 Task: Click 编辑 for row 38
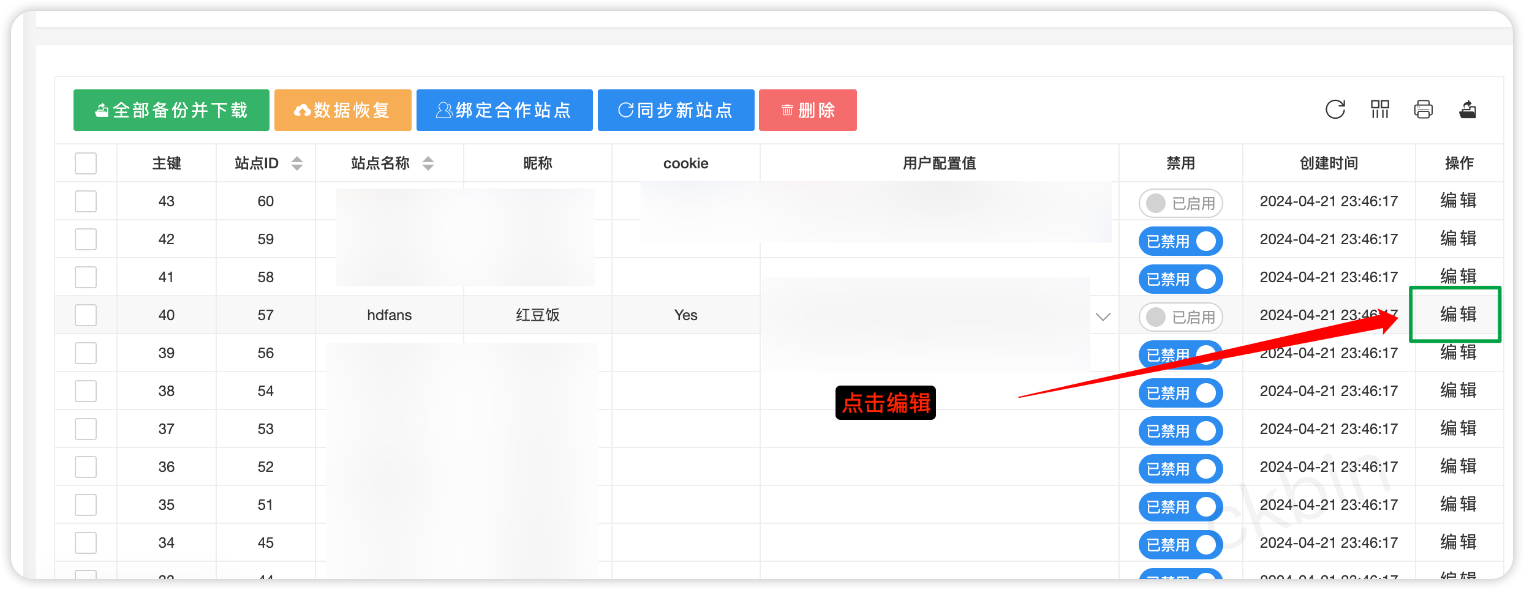(x=1458, y=390)
